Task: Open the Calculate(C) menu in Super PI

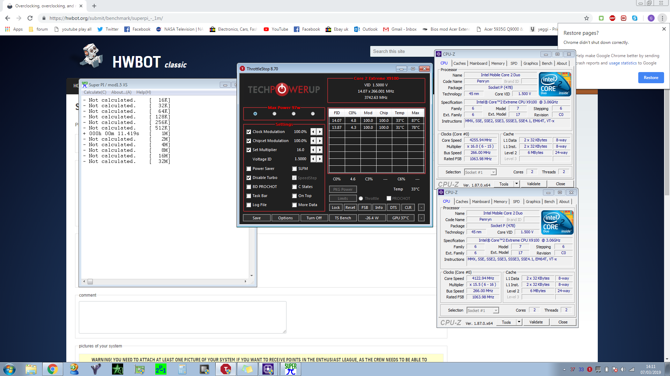Action: 95,92
